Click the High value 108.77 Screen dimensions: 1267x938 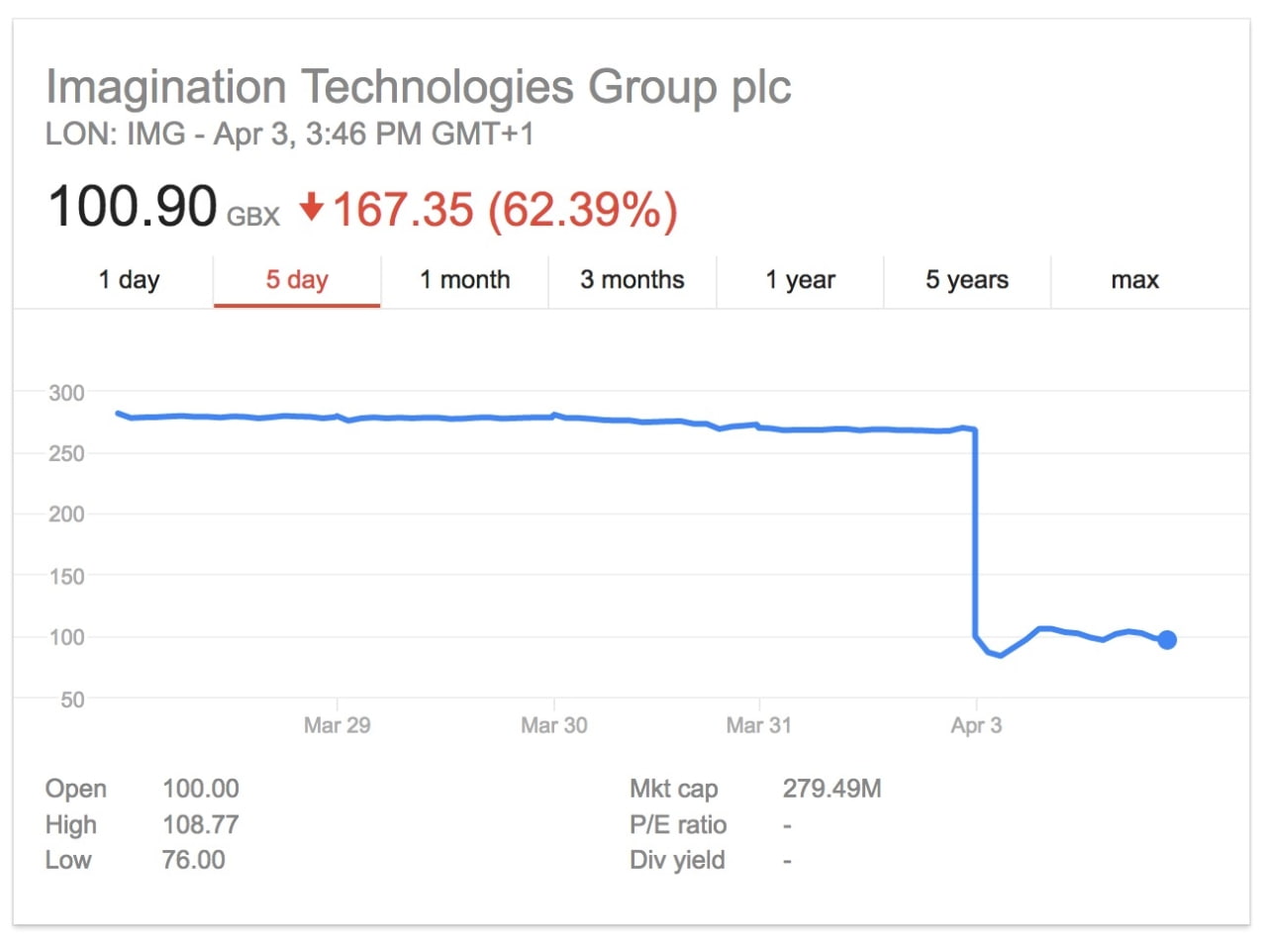200,824
